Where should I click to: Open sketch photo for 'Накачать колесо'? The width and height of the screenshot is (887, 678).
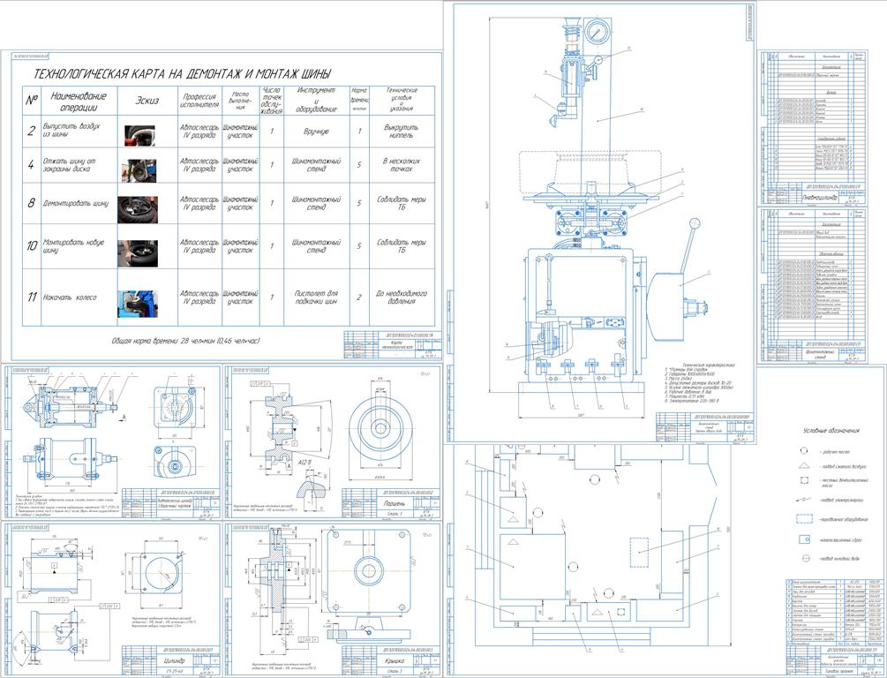138,304
